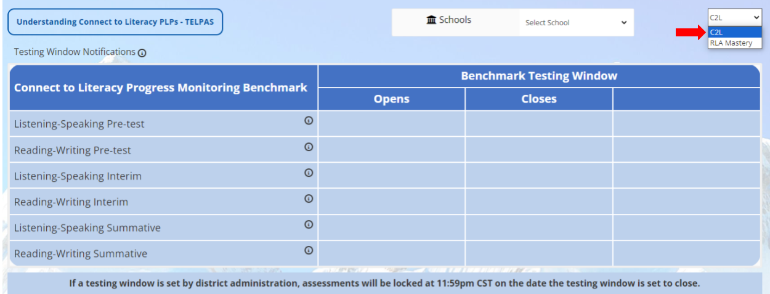Viewport: 770px width, 294px height.
Task: Click the Schools building icon
Action: [x=431, y=20]
